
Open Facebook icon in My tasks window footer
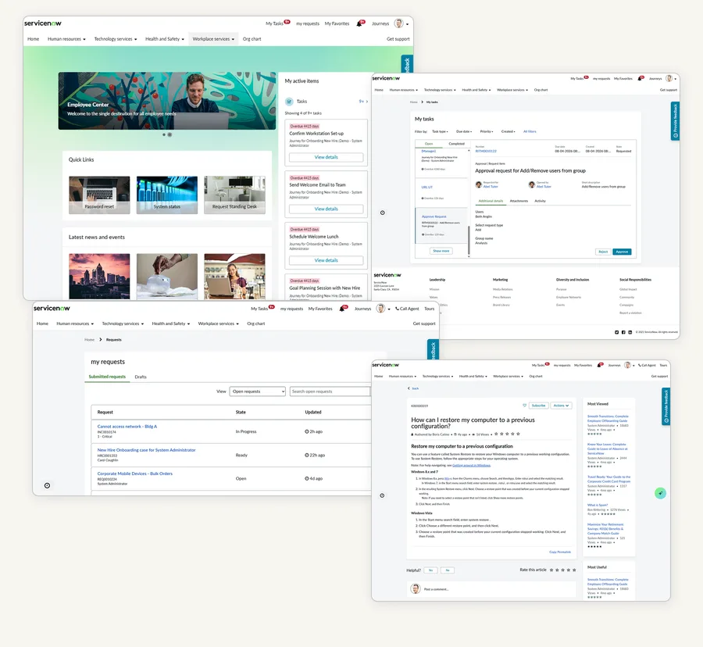[623, 332]
